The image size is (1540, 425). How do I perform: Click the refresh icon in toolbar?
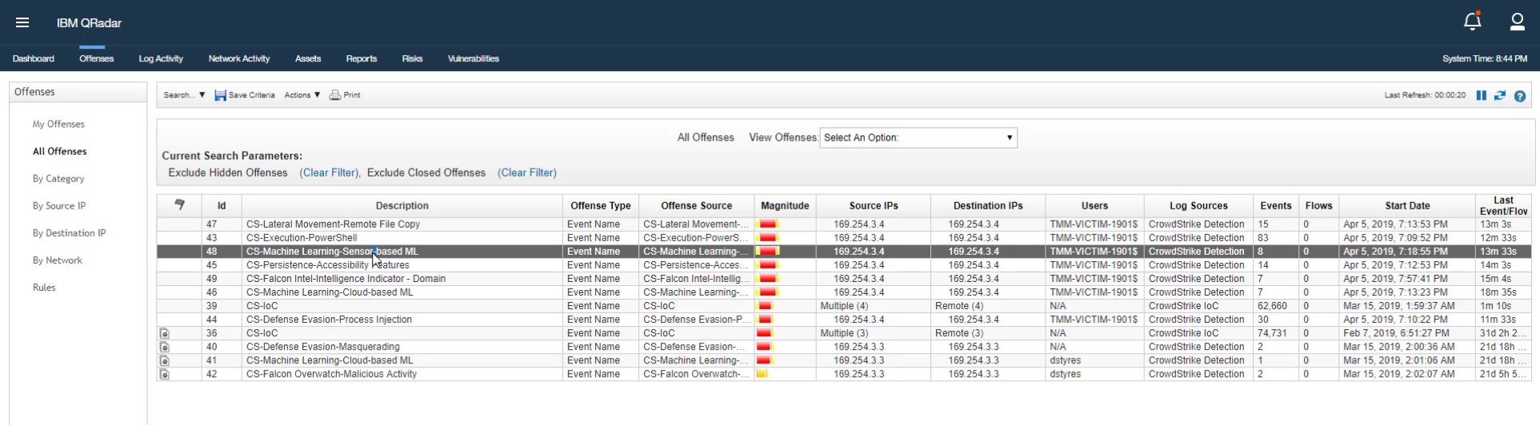1500,95
